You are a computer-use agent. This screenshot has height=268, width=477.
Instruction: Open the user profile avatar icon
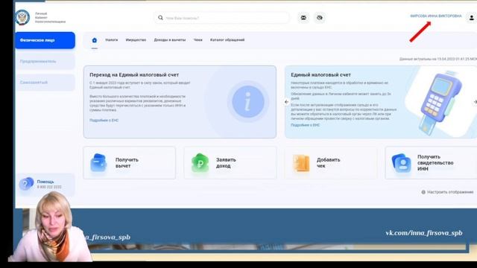tap(471, 18)
